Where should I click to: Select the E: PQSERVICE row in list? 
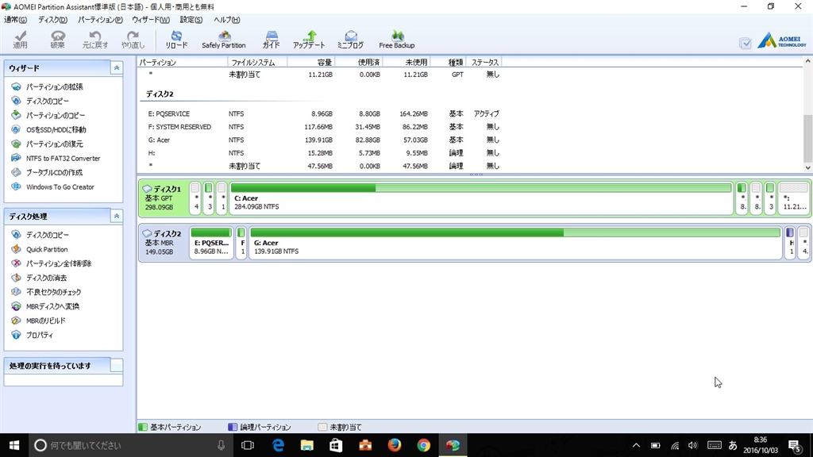coord(324,113)
